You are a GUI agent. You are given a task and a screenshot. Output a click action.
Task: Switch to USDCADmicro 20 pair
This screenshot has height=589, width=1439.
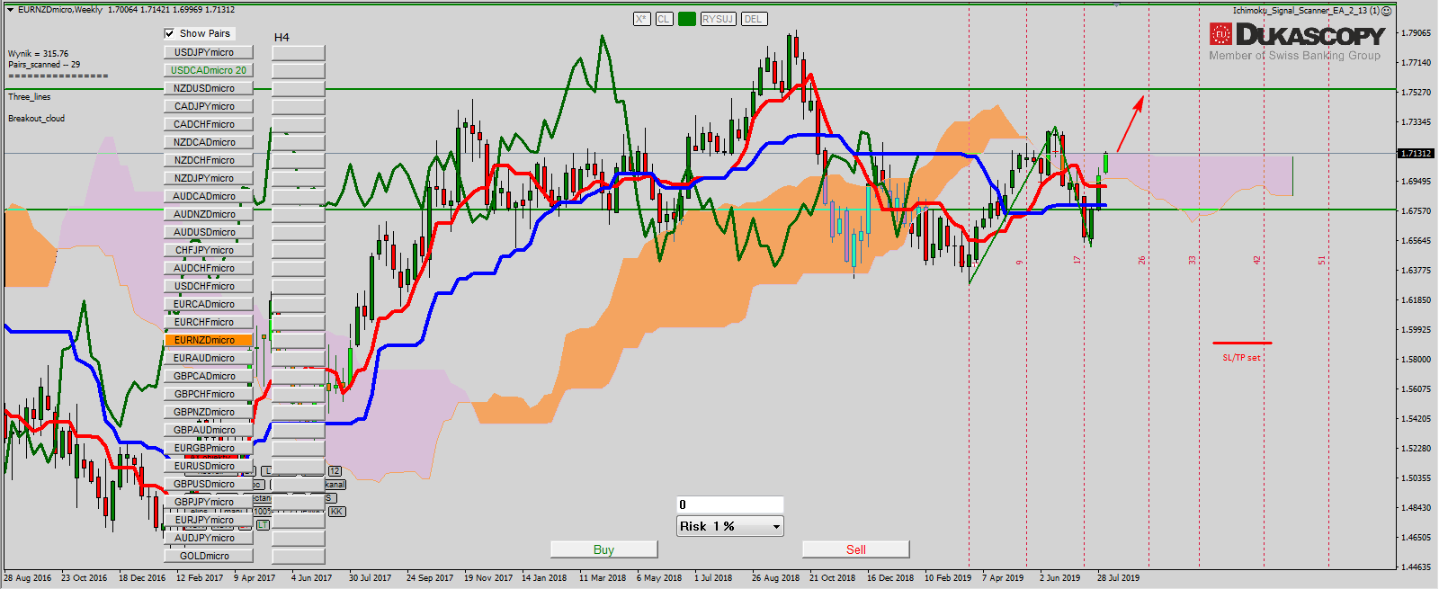click(208, 70)
